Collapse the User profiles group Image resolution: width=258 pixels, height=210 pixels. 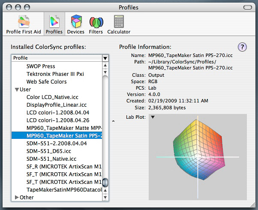pos(17,90)
